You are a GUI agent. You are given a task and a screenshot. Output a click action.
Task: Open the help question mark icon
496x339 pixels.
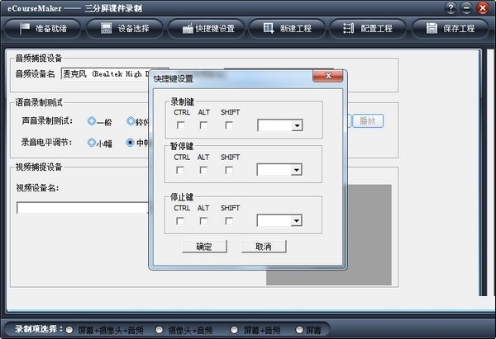click(451, 8)
